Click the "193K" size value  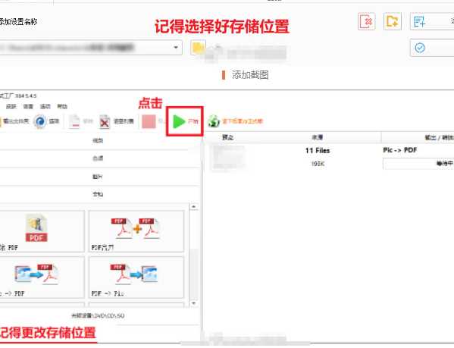[318, 164]
